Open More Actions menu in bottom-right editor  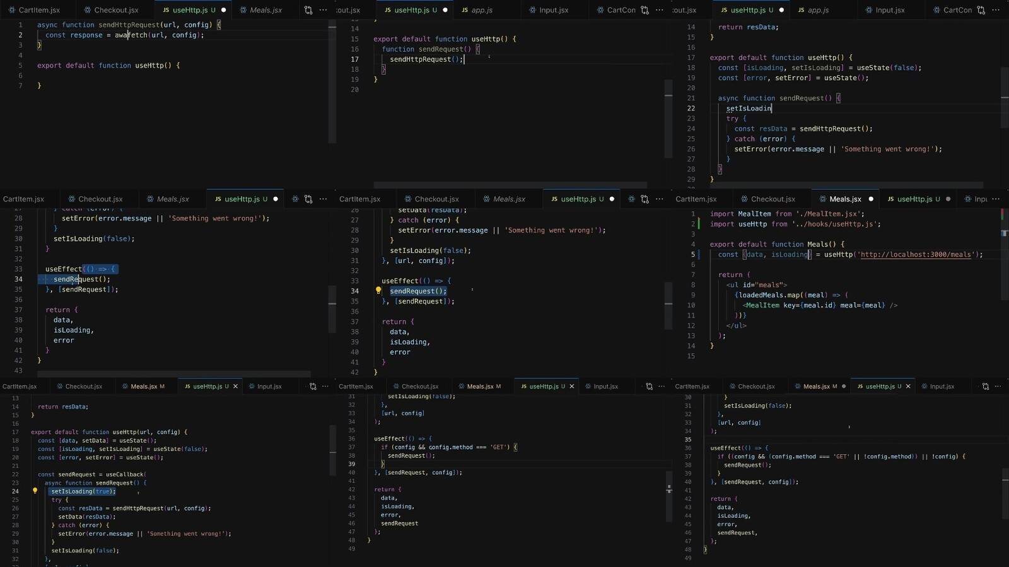998,387
